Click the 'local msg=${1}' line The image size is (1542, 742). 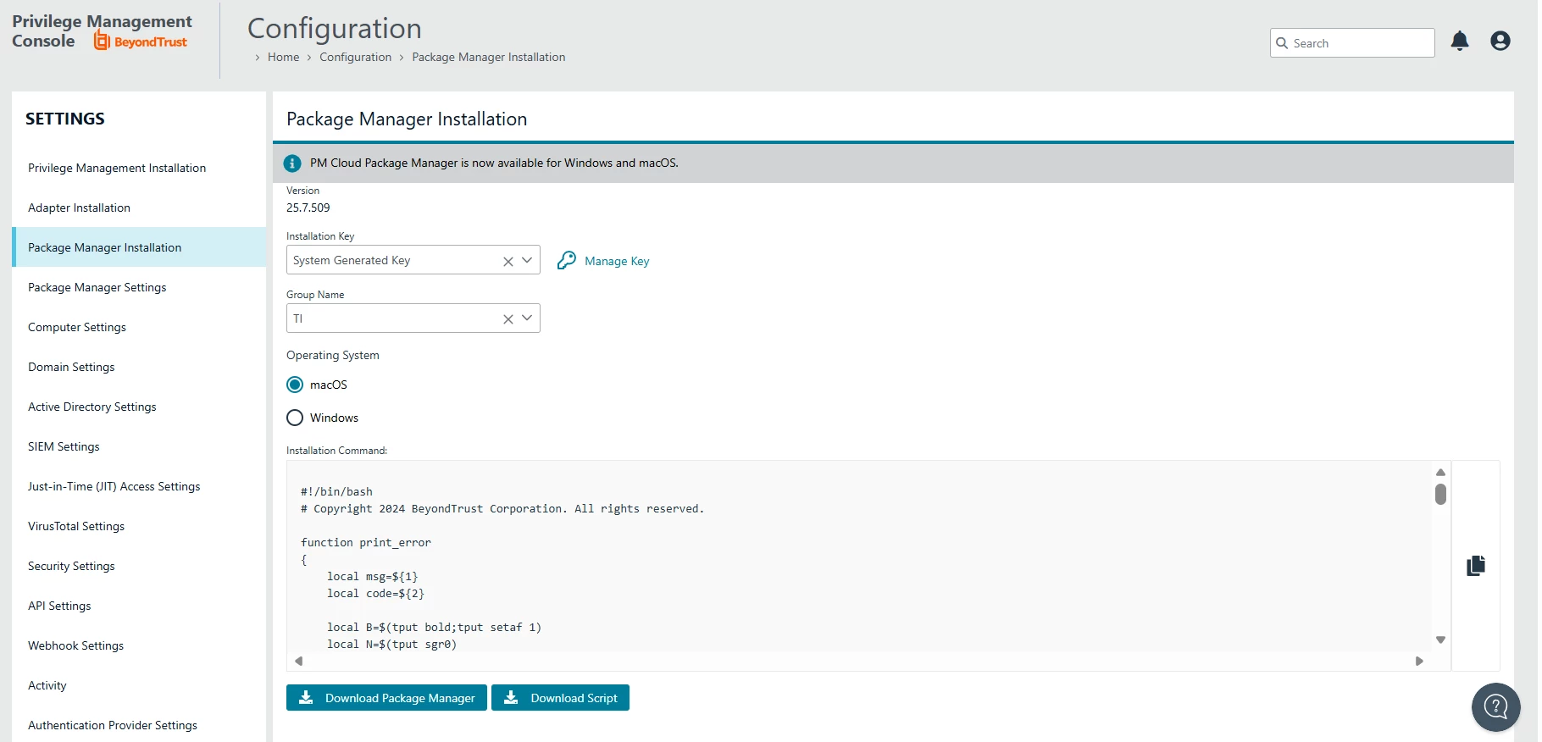coord(373,577)
